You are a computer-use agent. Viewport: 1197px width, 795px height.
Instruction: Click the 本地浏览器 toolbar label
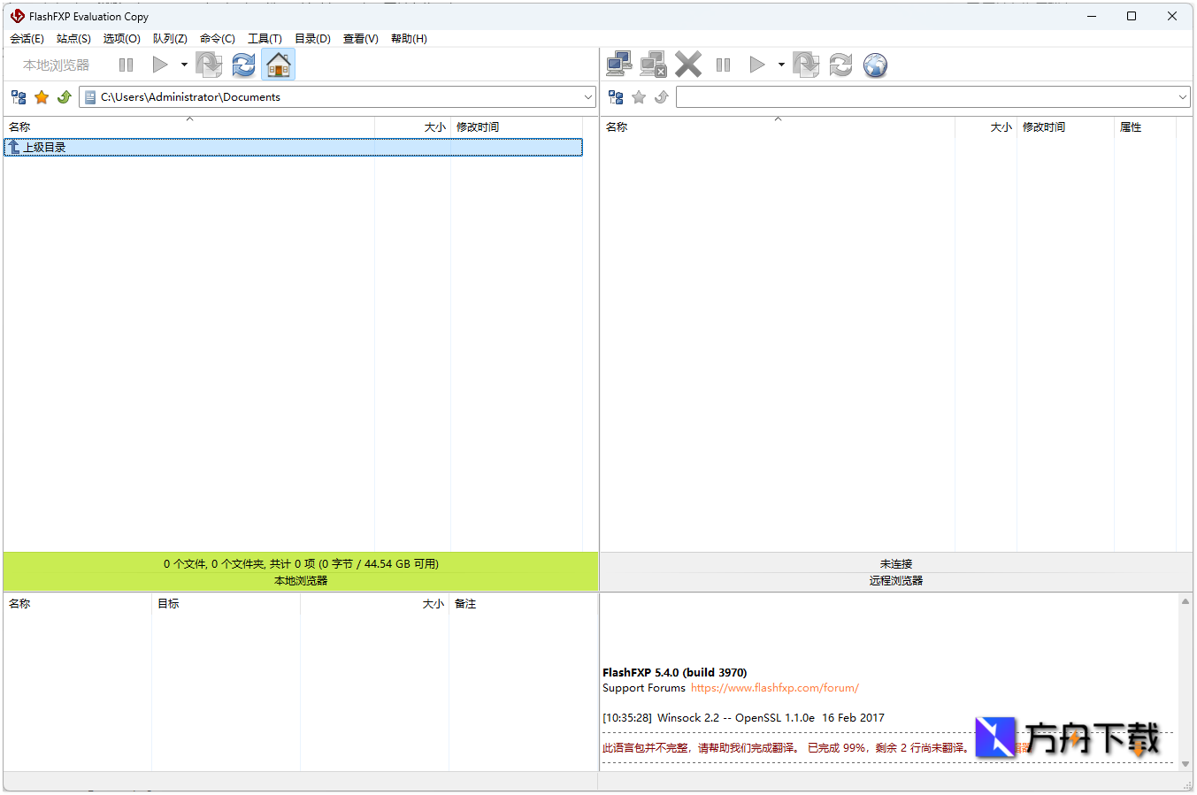pyautogui.click(x=56, y=65)
